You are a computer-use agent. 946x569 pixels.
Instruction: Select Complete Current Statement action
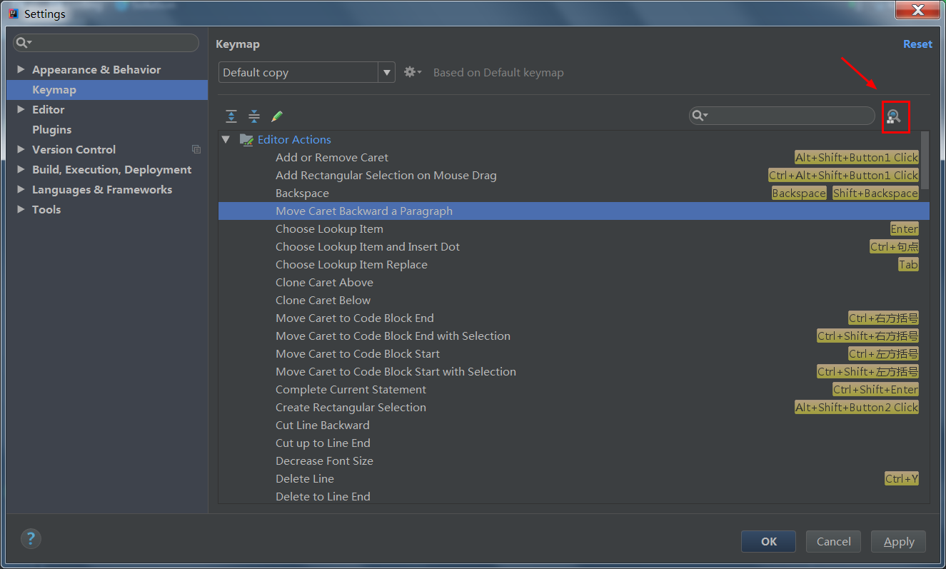tap(351, 389)
